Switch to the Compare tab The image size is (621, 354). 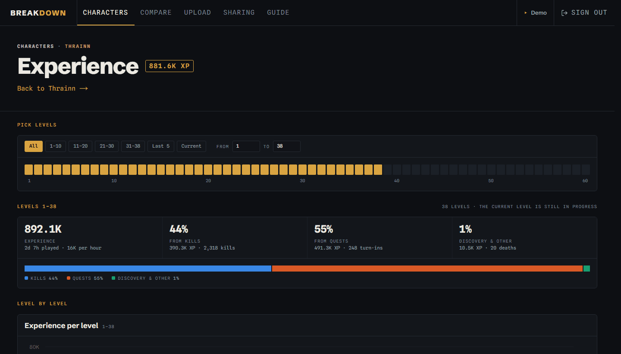[x=156, y=13]
